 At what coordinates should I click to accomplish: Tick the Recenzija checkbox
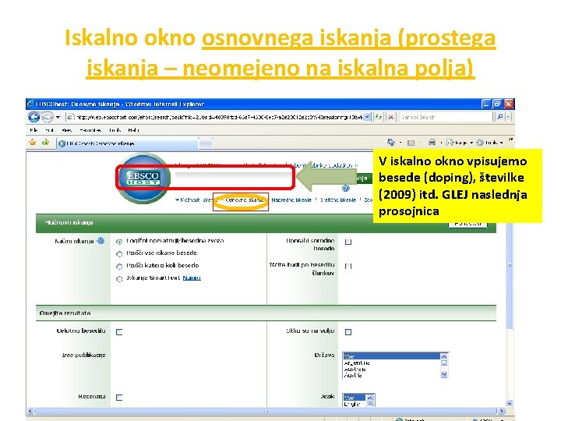[x=119, y=397]
